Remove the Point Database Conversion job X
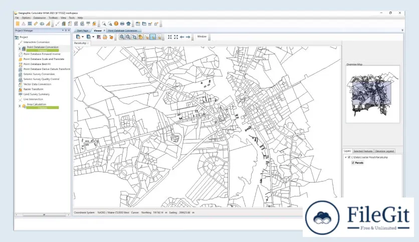The width and height of the screenshot is (419, 242). pos(20,49)
